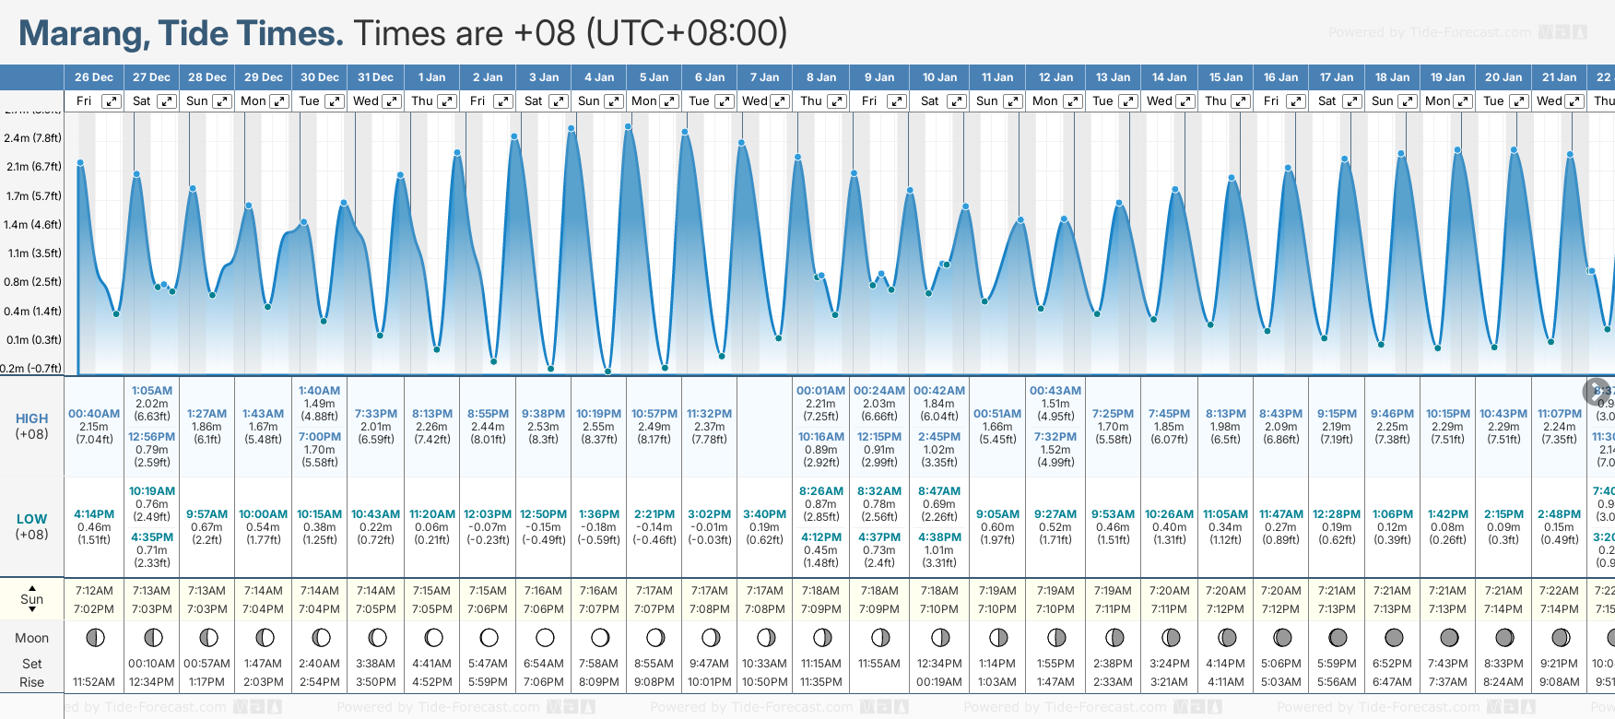Click the high tide peak point on 4 Jan
The width and height of the screenshot is (1615, 719).
click(x=572, y=128)
